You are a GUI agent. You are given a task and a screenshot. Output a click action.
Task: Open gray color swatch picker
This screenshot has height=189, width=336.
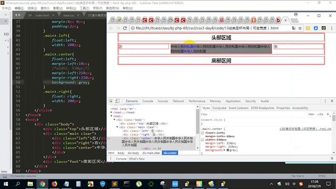pos(228,150)
